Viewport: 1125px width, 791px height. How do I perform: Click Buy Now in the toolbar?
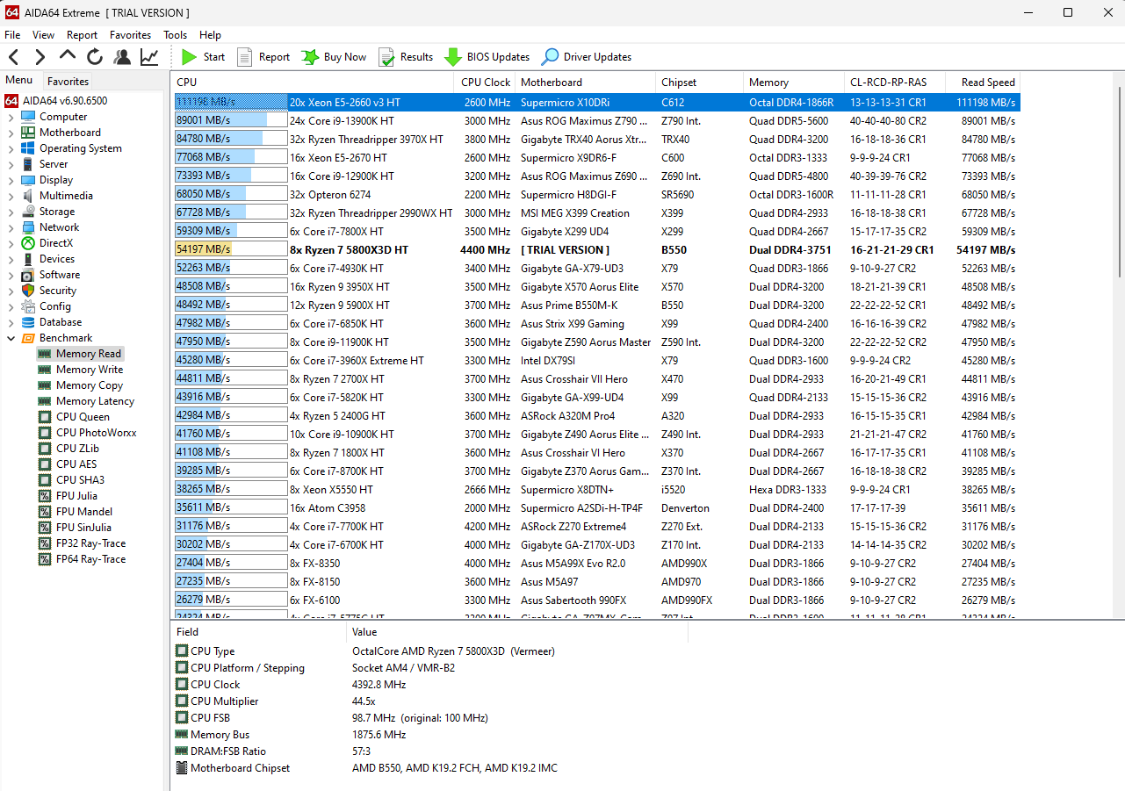click(x=334, y=57)
